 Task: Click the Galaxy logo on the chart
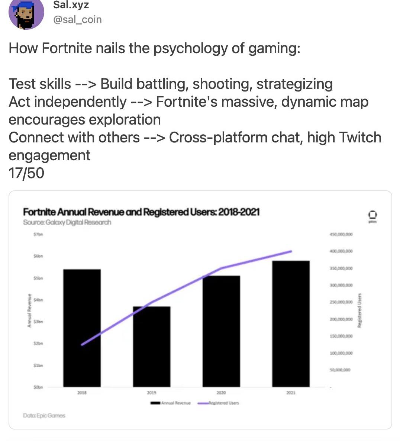(x=372, y=216)
